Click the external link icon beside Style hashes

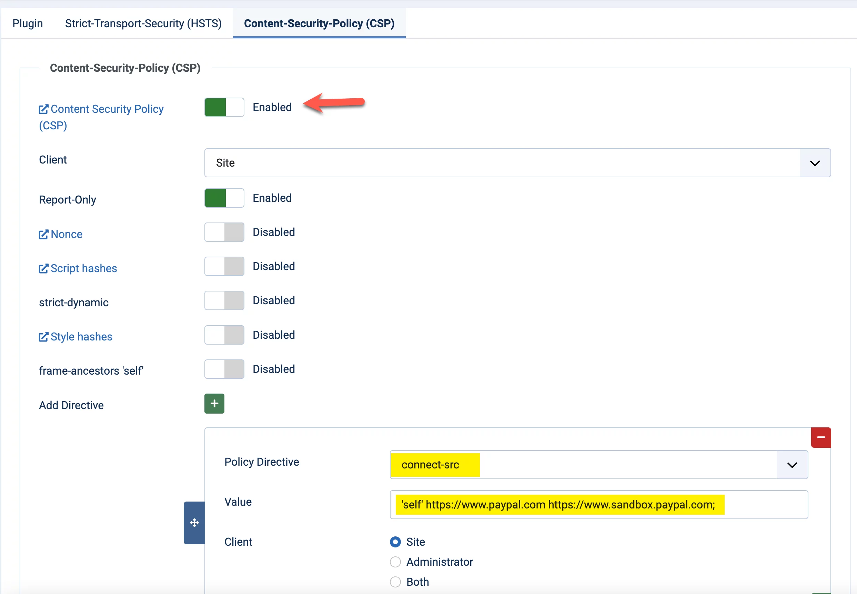tap(43, 337)
